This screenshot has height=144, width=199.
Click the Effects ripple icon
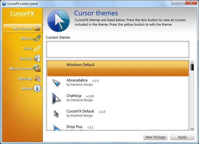tap(37, 38)
